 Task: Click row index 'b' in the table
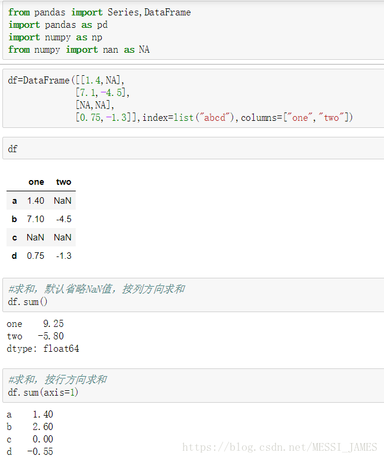click(14, 219)
